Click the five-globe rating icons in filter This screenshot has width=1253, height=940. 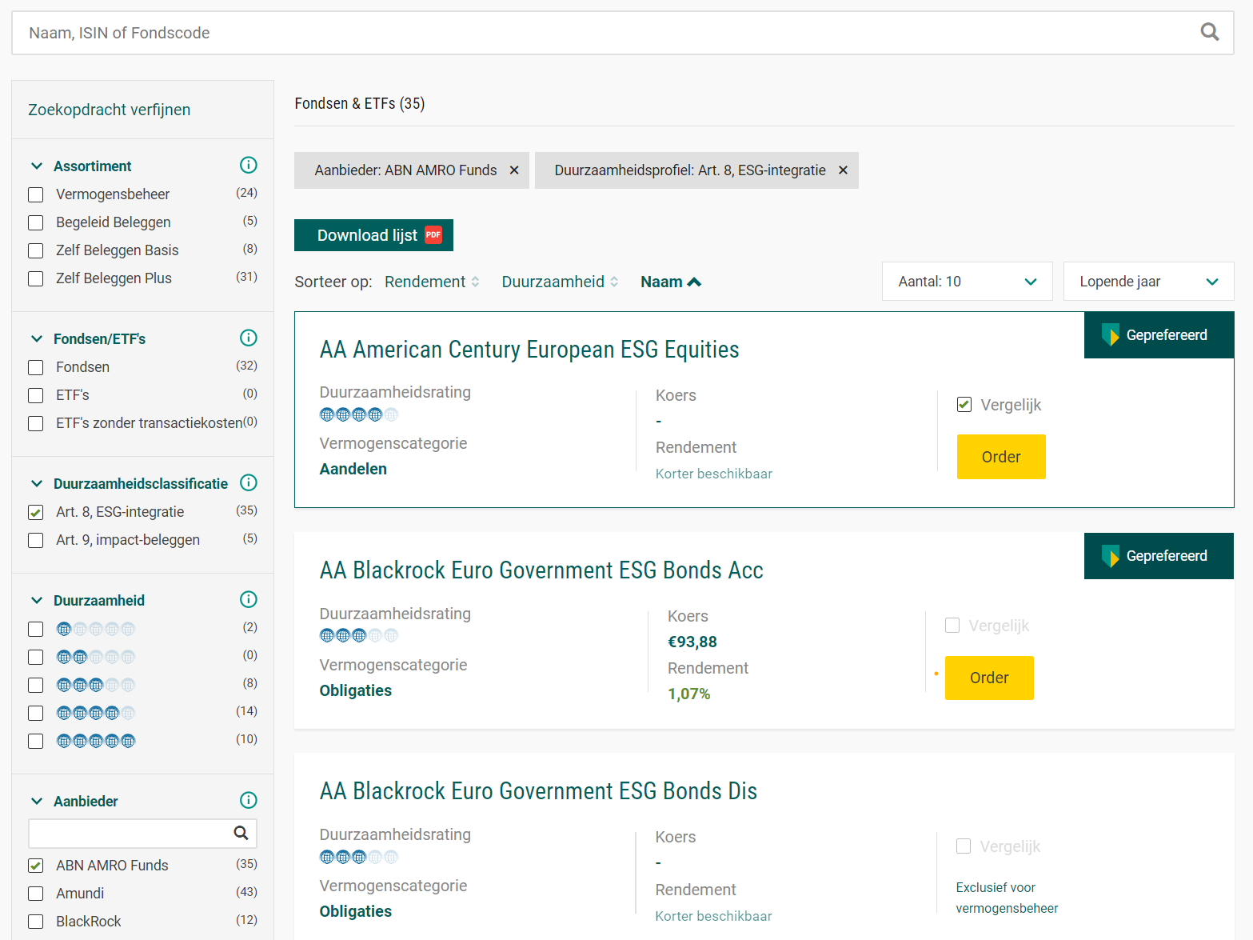pos(96,741)
